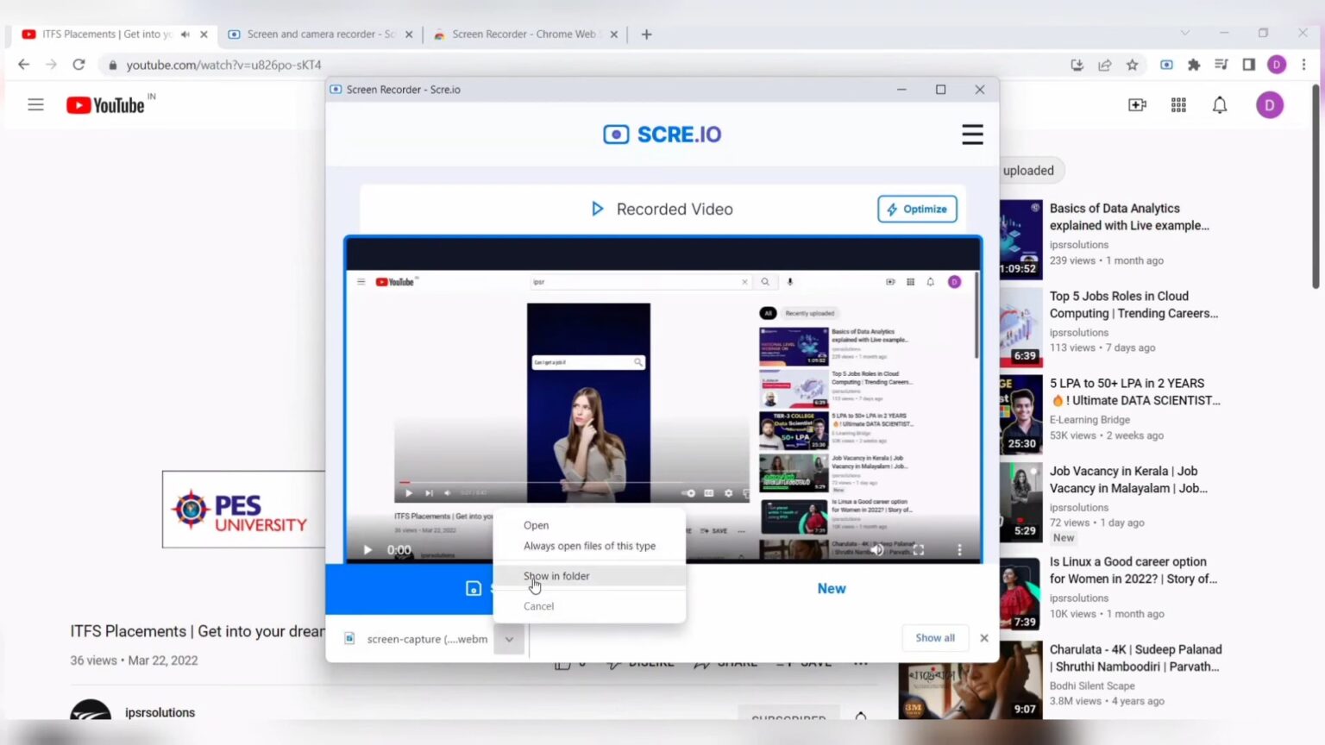
Task: Select Show in folder menu item
Action: tap(556, 576)
